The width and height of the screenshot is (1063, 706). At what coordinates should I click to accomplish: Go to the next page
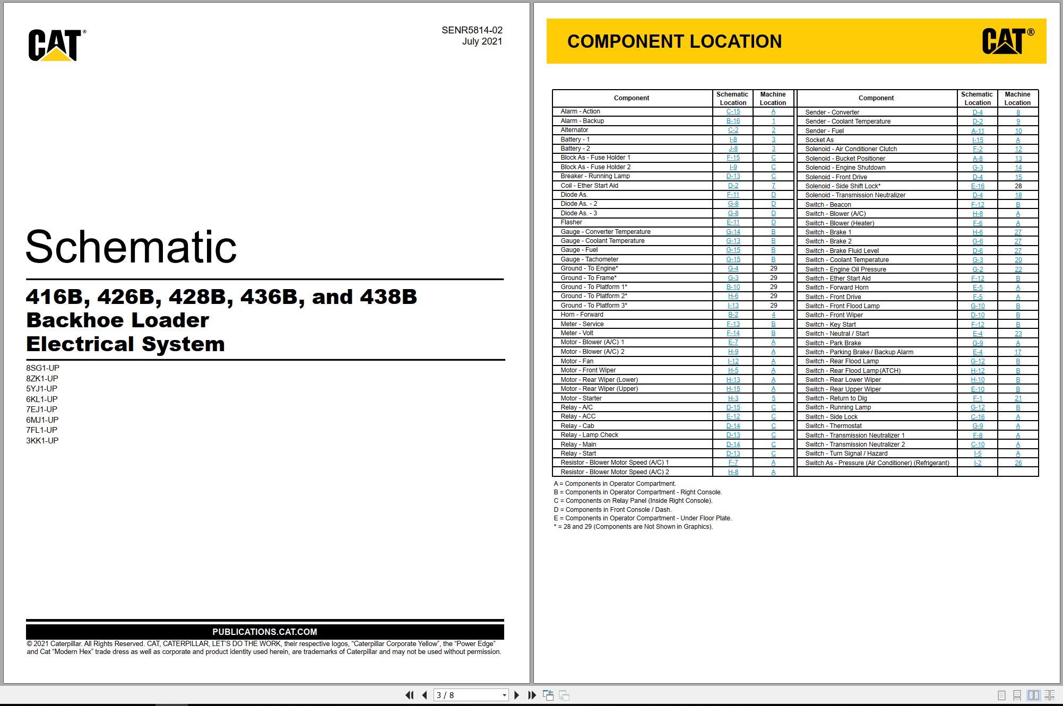(517, 695)
